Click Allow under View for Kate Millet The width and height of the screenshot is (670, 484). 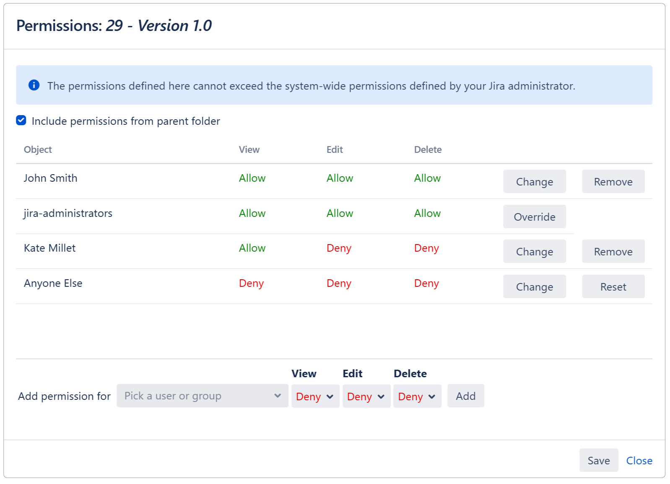tap(252, 248)
